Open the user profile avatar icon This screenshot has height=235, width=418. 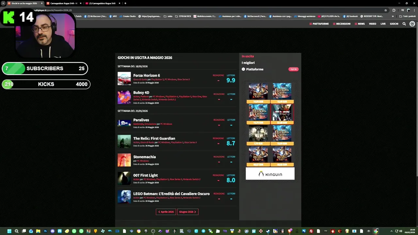pyautogui.click(x=412, y=24)
